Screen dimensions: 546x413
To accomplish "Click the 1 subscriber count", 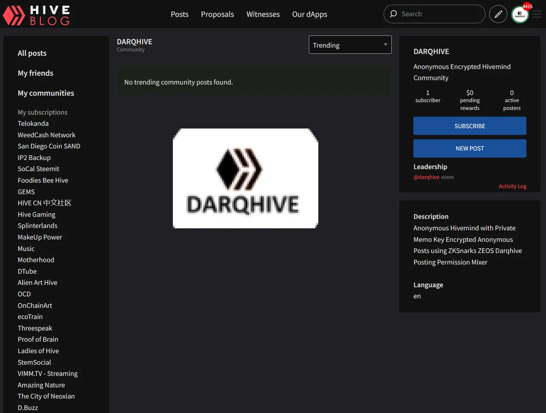I will click(427, 96).
